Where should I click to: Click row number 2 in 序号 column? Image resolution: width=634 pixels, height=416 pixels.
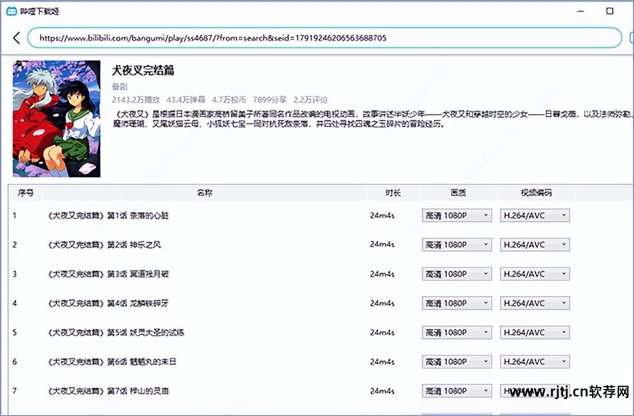[15, 244]
